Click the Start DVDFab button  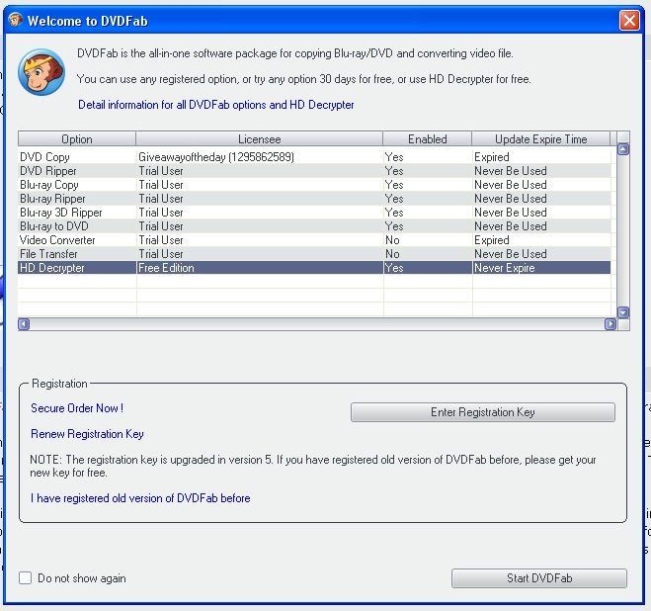point(539,578)
